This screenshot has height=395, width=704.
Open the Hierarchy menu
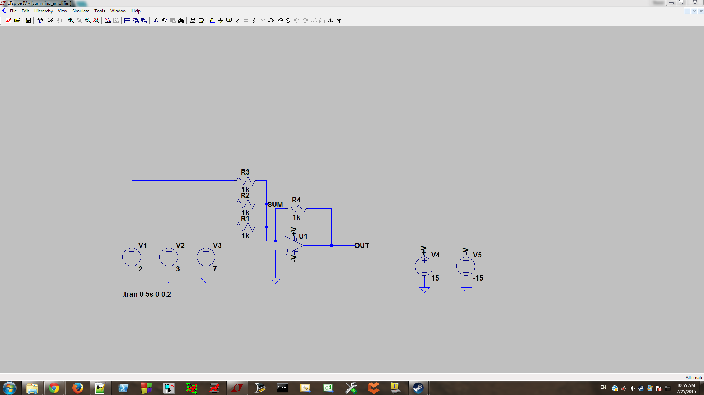pyautogui.click(x=43, y=11)
